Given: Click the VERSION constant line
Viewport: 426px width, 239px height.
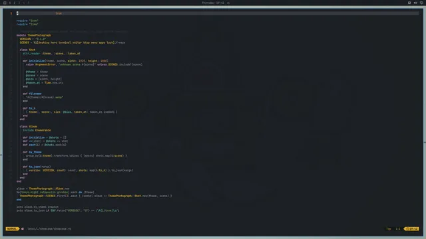Looking at the screenshot, I should [x=33, y=39].
